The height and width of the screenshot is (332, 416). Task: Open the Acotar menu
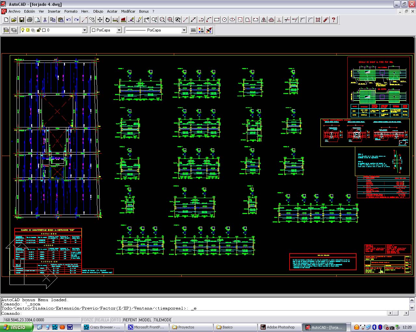click(112, 11)
